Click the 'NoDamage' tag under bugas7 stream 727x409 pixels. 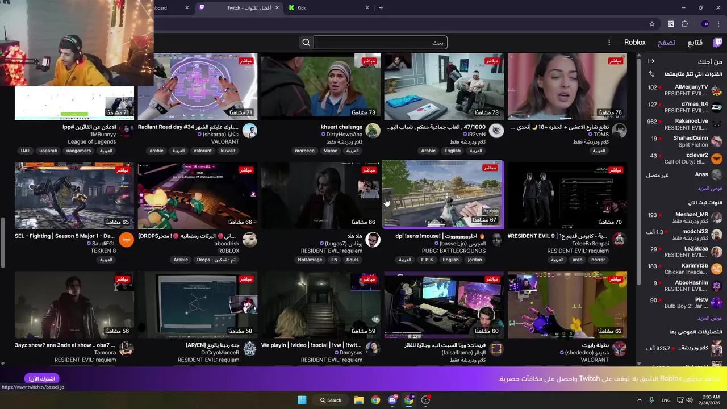coord(310,260)
